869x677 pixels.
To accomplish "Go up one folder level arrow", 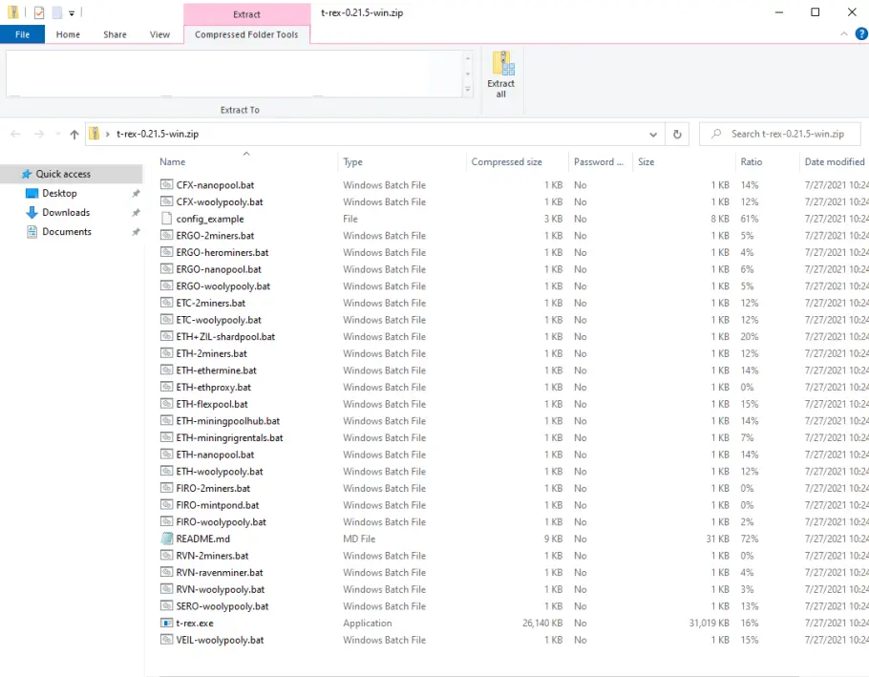I will coord(74,134).
